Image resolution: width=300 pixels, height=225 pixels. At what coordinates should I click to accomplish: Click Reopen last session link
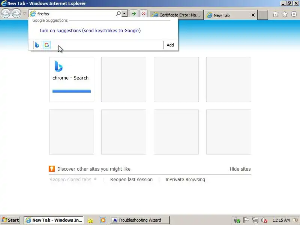[131, 180]
